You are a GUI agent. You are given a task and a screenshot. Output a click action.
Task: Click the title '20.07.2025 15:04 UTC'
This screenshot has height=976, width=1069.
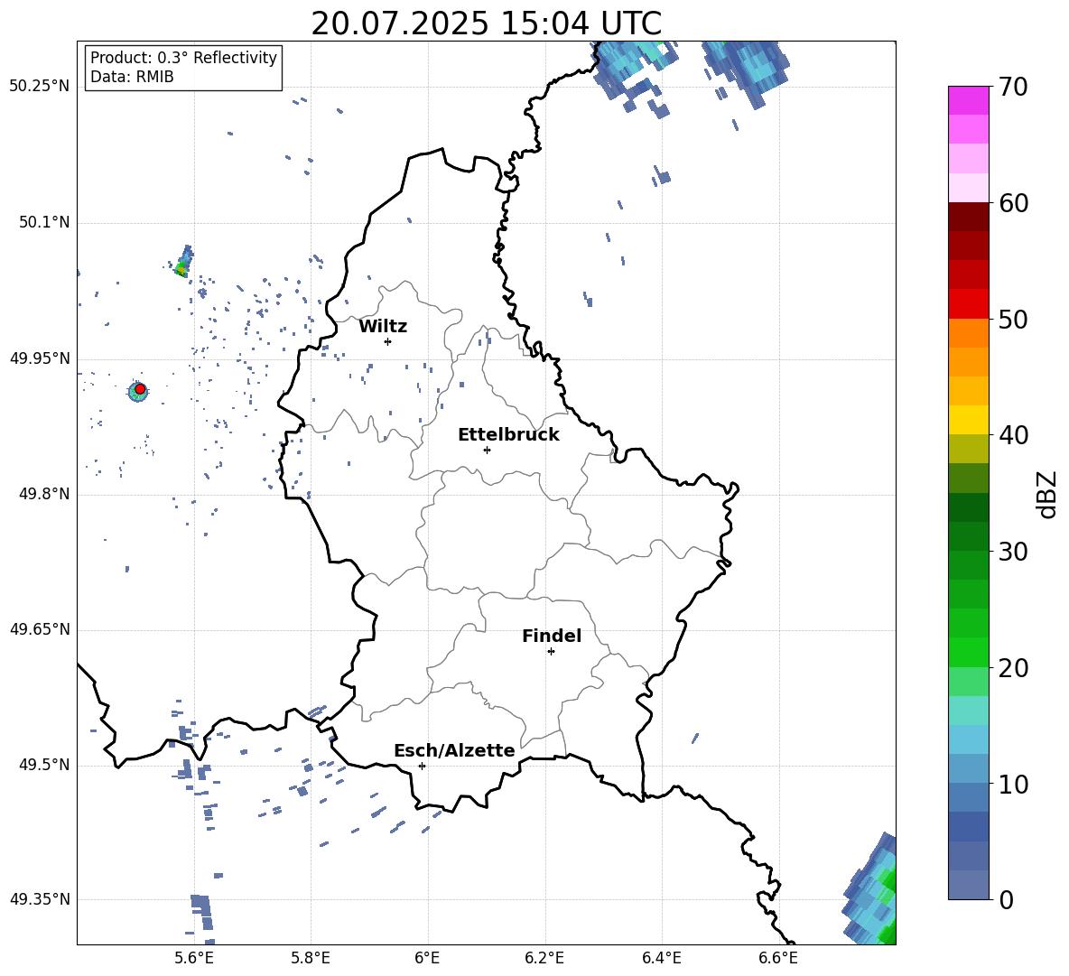486,23
